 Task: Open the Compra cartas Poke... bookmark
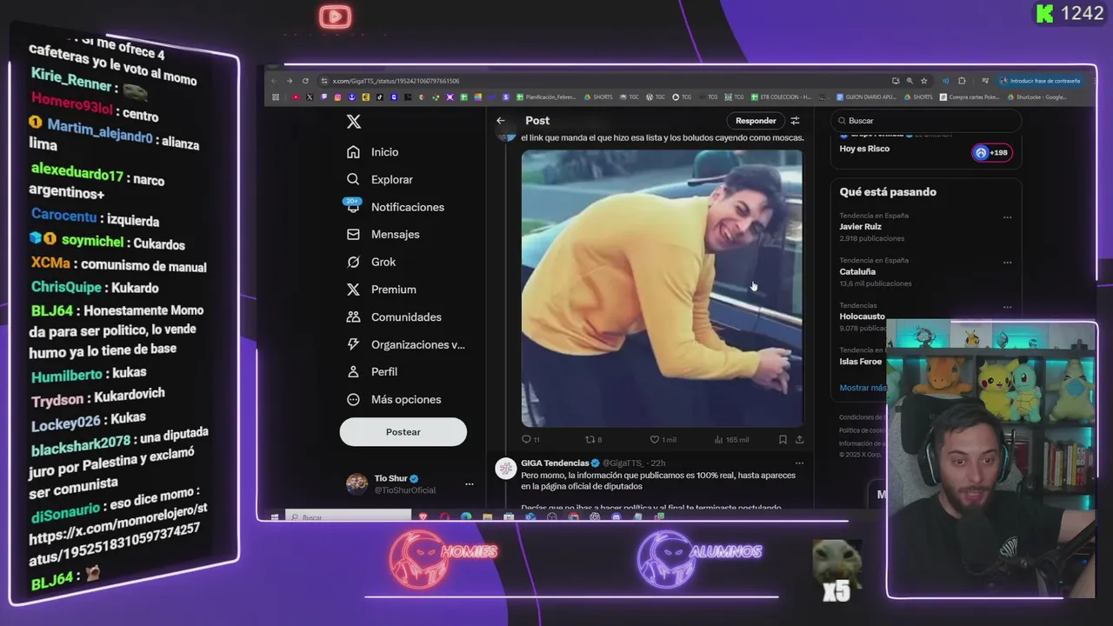click(x=969, y=97)
